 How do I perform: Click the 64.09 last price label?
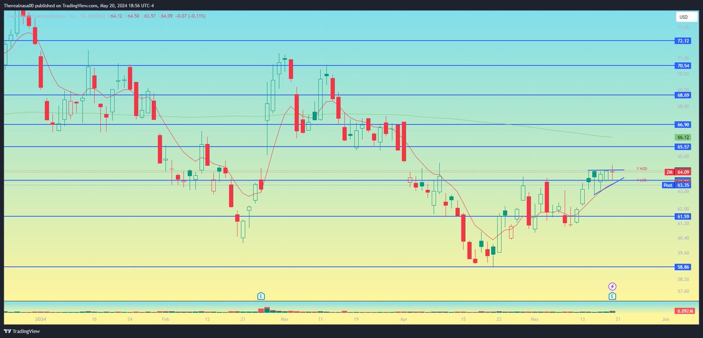pyautogui.click(x=682, y=172)
